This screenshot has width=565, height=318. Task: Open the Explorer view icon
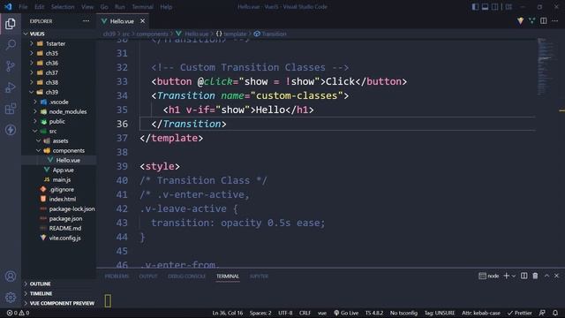coord(11,24)
